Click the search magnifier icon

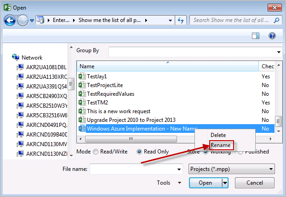pyautogui.click(x=276, y=20)
